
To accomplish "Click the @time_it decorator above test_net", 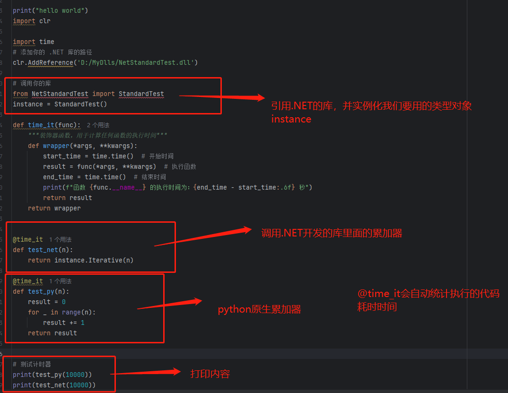I will coord(28,240).
